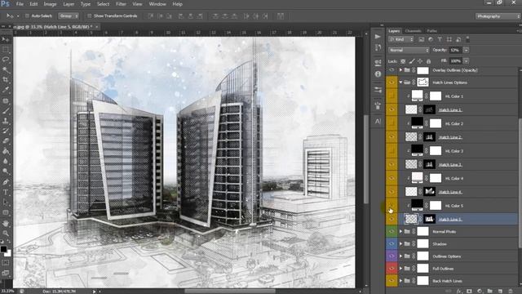The height and width of the screenshot is (294, 522).
Task: Open the History panel icon
Action: (378, 47)
